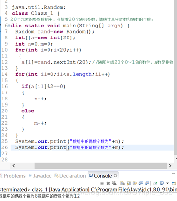This screenshot has height=201, width=177.
Task: Click line 'int[]a=new int[20];'
Action: tap(45, 38)
